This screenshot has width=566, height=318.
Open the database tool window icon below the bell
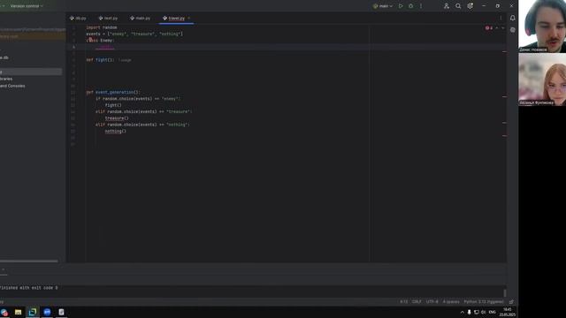[513, 30]
